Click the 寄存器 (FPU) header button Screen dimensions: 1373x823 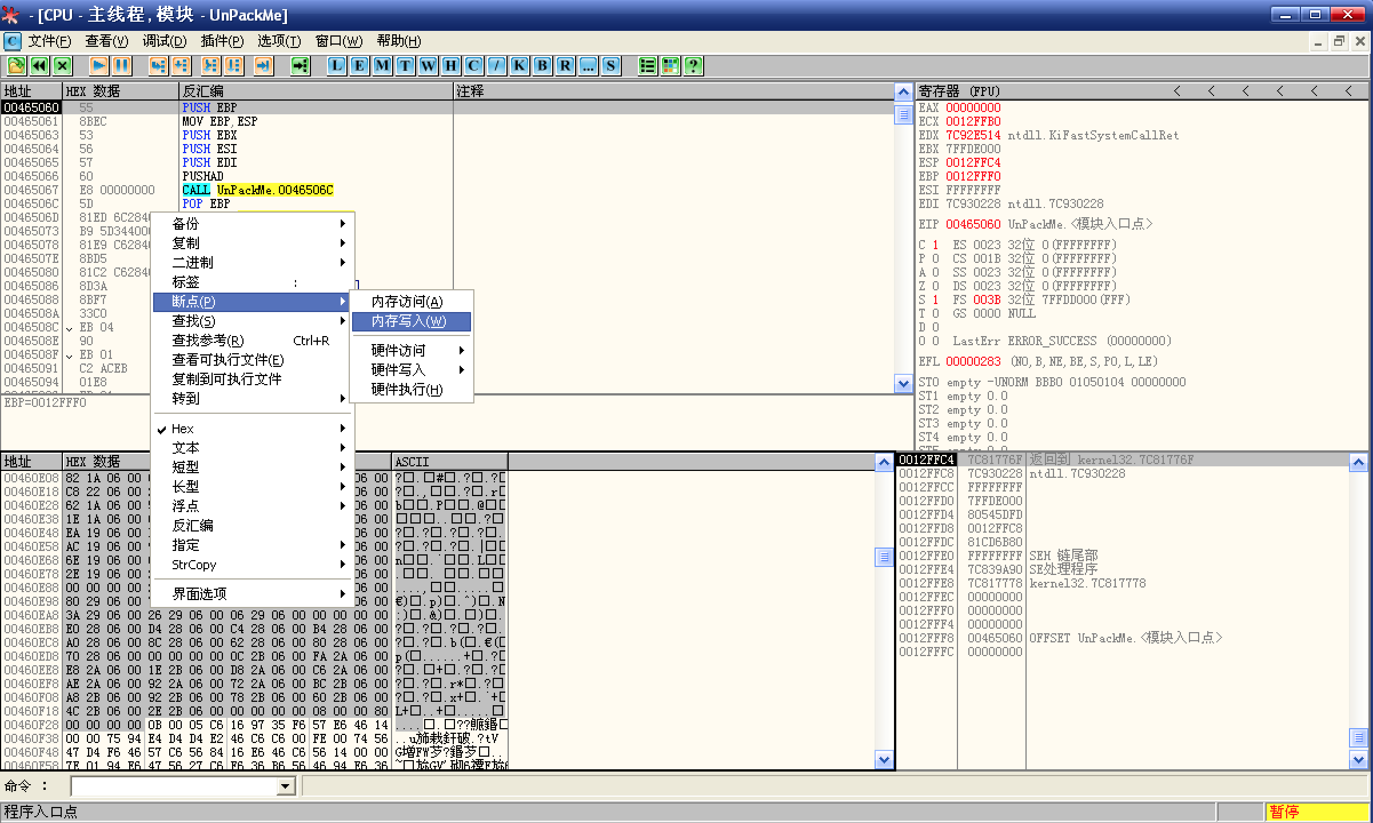(959, 91)
